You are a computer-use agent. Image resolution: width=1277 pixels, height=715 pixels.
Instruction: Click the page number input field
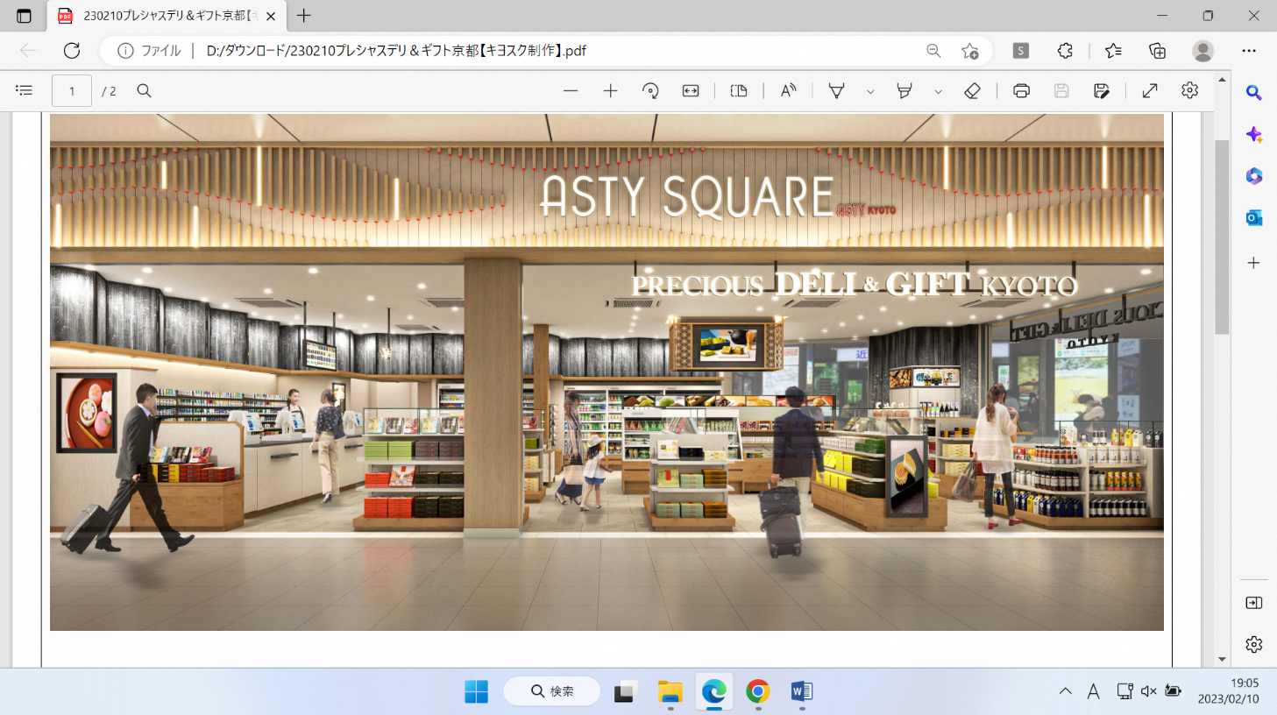(x=72, y=91)
